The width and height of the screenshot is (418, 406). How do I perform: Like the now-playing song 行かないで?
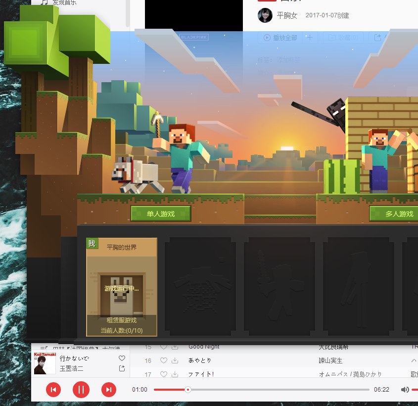pyautogui.click(x=122, y=358)
